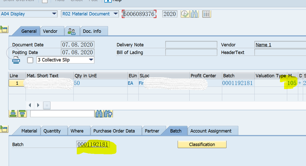Click the document year field 2020
The height and width of the screenshot is (166, 306).
click(170, 14)
